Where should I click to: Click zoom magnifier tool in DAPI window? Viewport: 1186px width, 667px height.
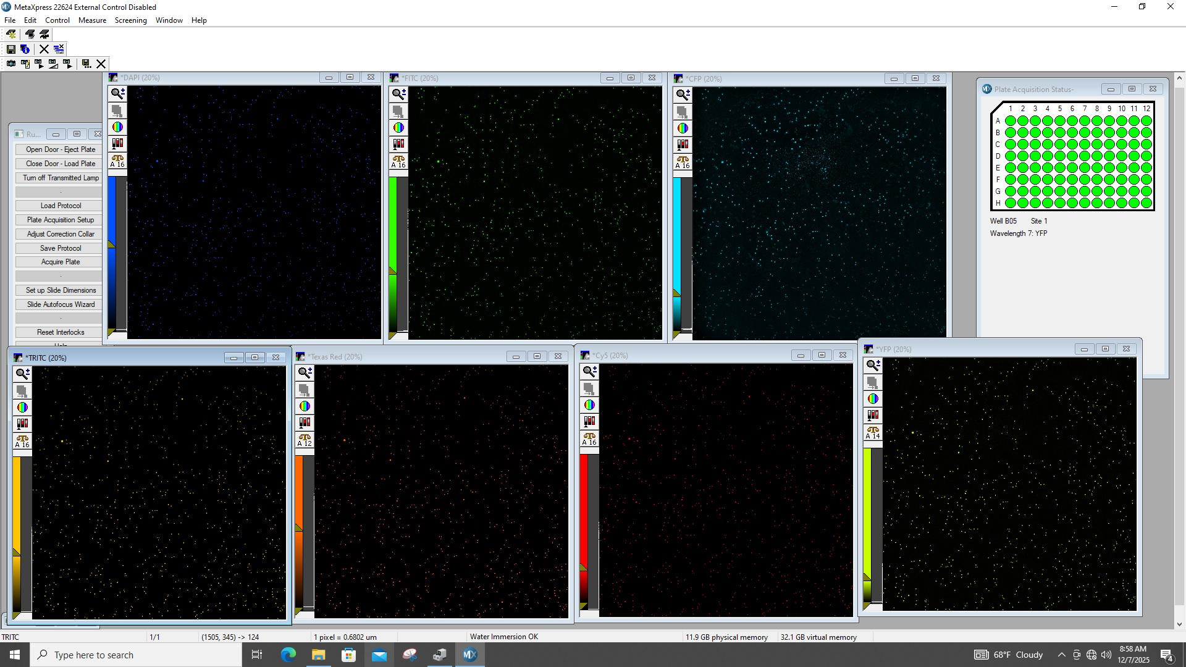pos(117,93)
